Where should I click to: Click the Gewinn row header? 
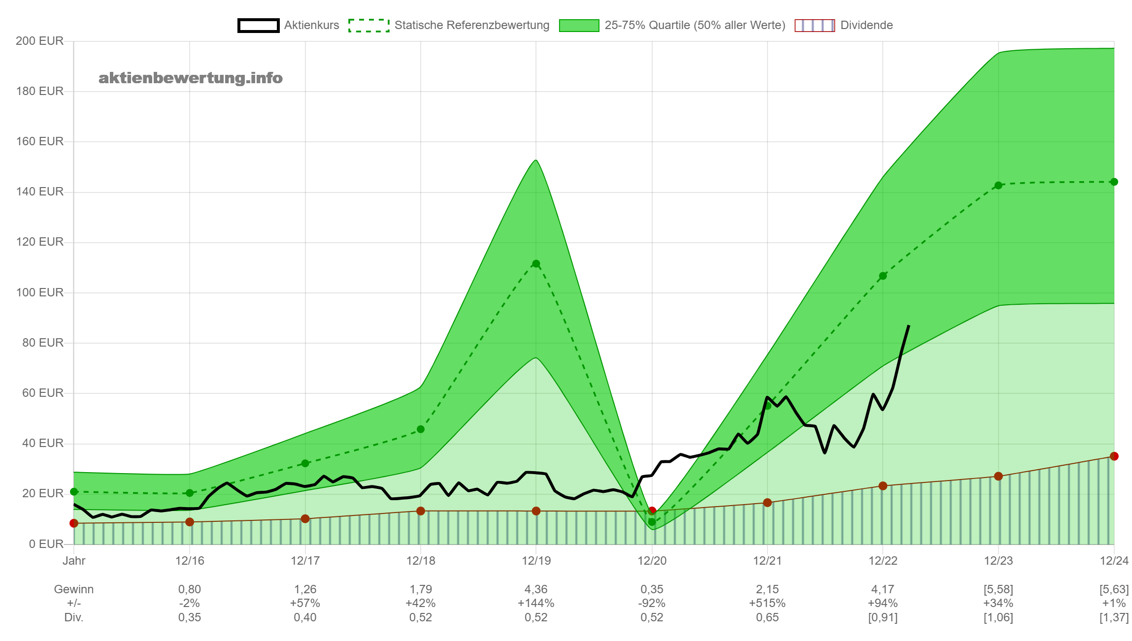coord(74,589)
